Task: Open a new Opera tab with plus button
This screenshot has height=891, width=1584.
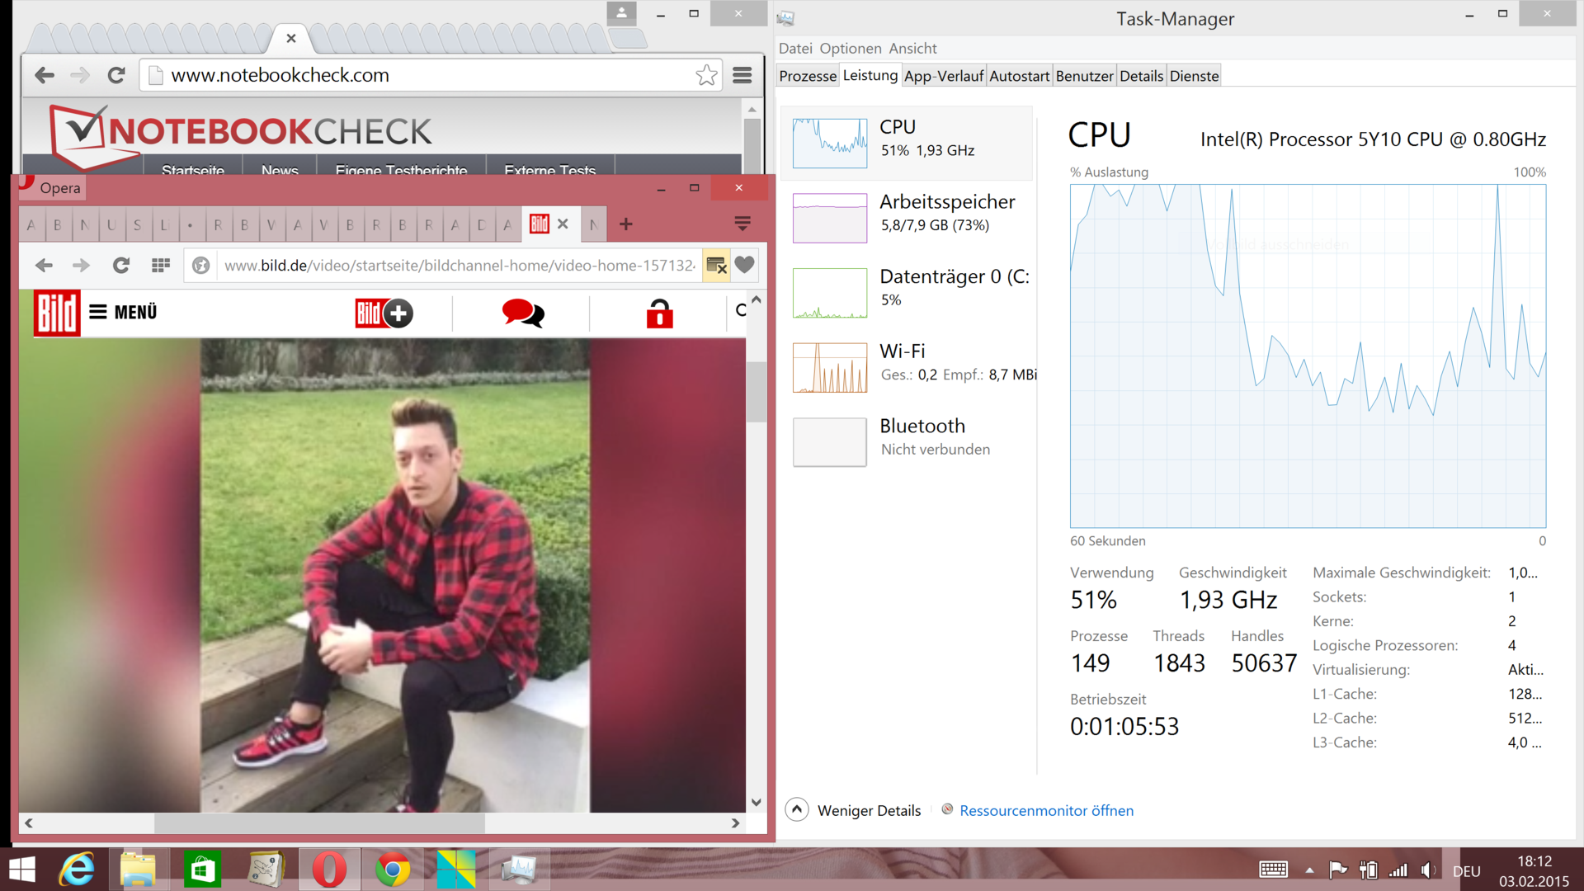Action: [626, 224]
